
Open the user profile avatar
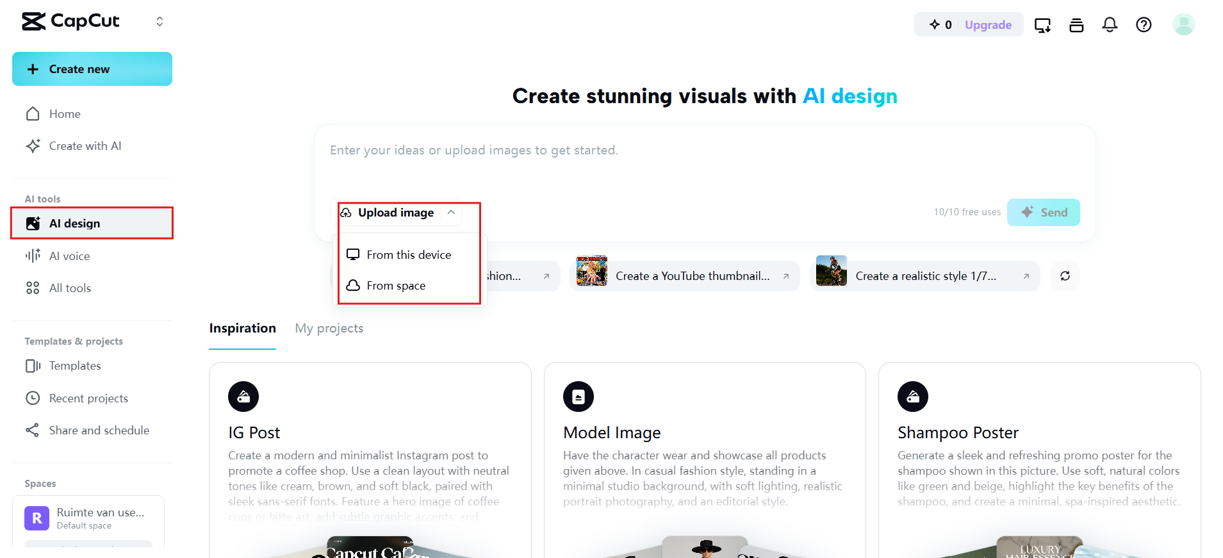click(1183, 25)
